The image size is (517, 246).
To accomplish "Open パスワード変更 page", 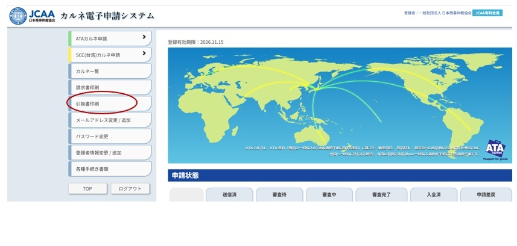I will (109, 136).
